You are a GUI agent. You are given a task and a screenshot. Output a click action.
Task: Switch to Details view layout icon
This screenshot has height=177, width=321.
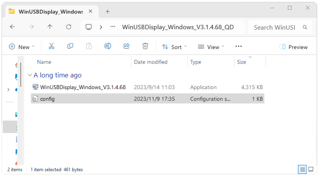point(302,169)
